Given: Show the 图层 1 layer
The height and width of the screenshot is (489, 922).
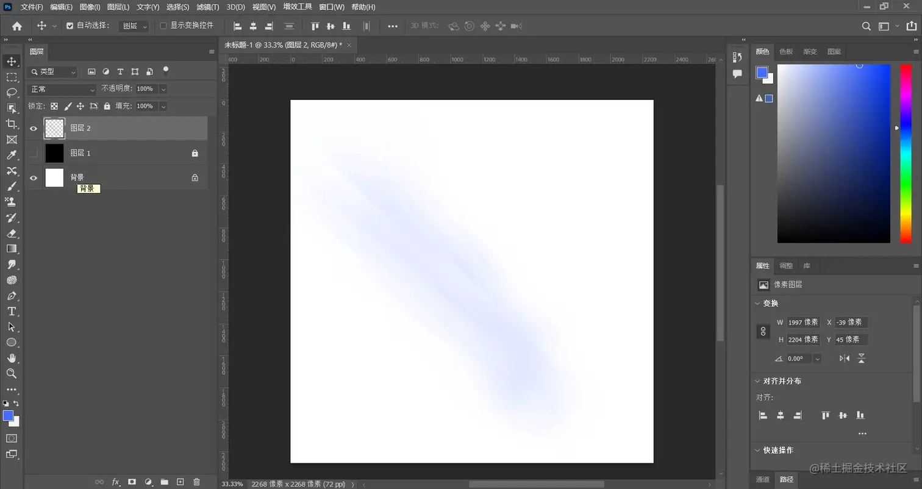Looking at the screenshot, I should click(34, 153).
